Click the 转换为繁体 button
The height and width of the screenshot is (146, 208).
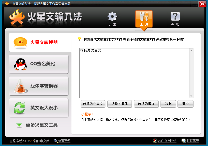point(146,104)
